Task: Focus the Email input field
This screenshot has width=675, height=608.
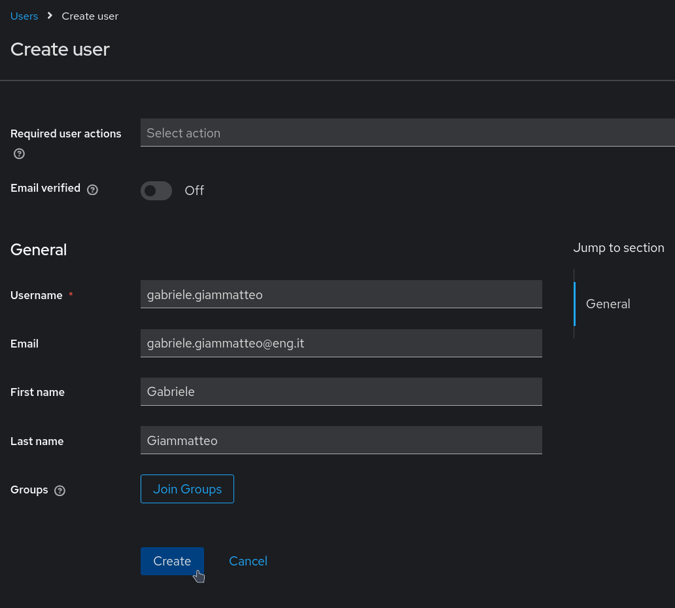Action: coord(341,343)
